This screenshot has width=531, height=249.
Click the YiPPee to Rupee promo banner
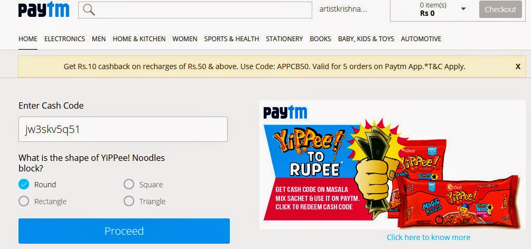coord(393,165)
